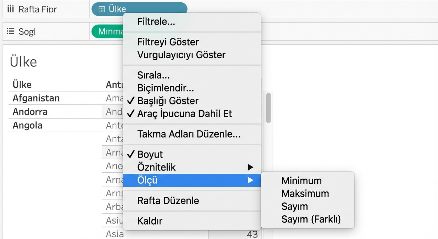Viewport: 438px width, 239px height.
Task: Select Maksimum in the submenu
Action: pyautogui.click(x=305, y=193)
